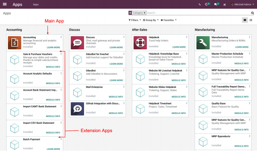Click the 'Account Bank Statement Imp...' title

click(x=40, y=90)
